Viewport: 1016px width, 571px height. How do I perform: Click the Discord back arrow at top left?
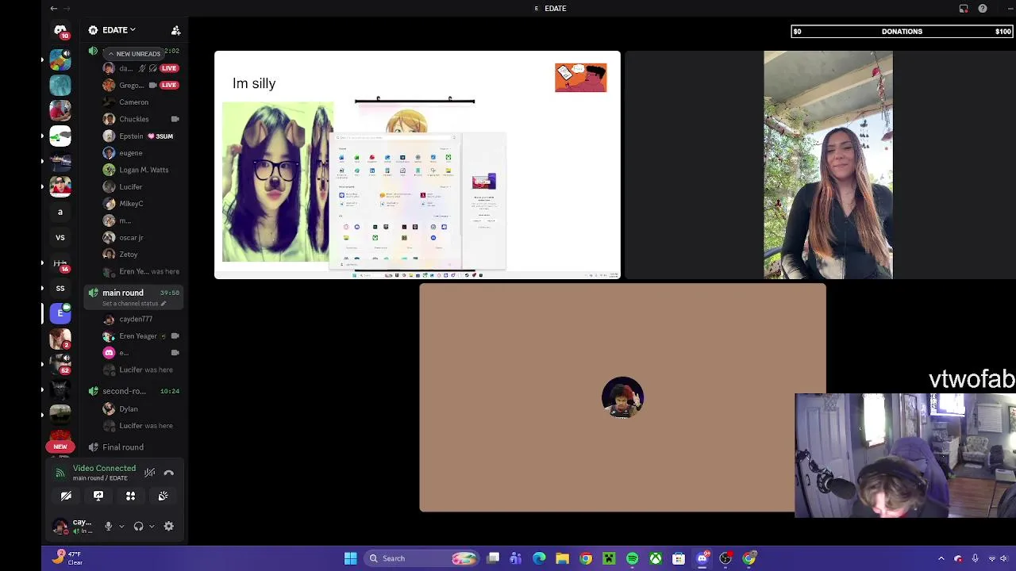(53, 8)
